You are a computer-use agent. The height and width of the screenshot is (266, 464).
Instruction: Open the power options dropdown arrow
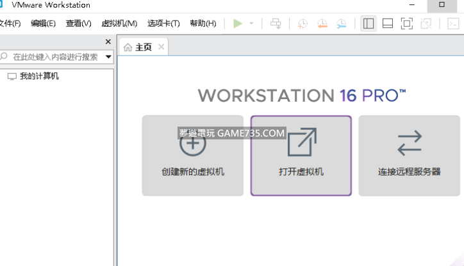pyautogui.click(x=251, y=24)
